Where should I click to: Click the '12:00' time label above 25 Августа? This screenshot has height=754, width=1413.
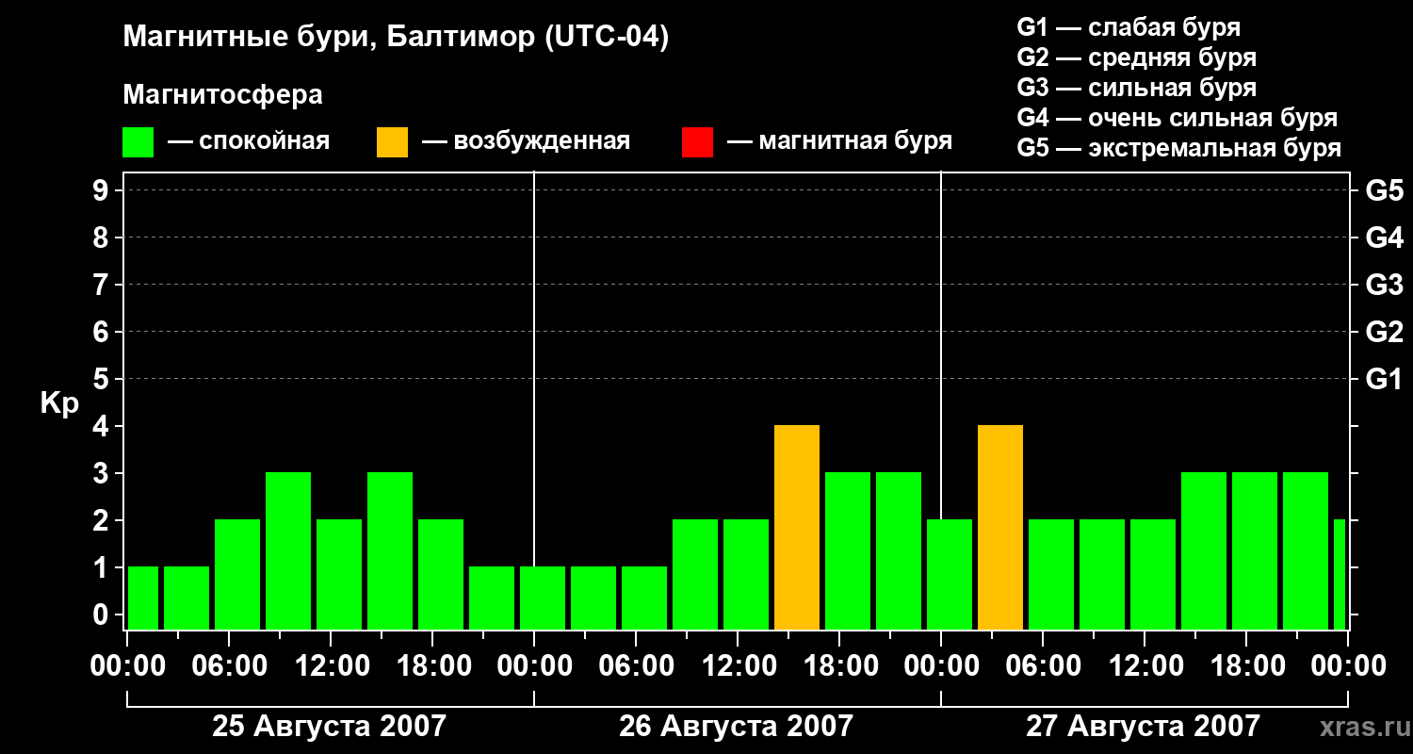point(331,666)
